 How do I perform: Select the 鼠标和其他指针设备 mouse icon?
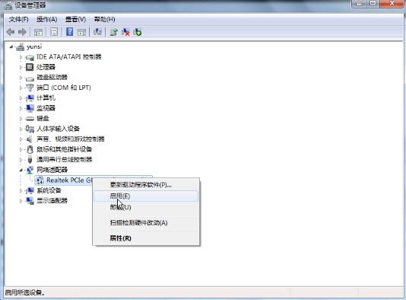[x=30, y=149]
